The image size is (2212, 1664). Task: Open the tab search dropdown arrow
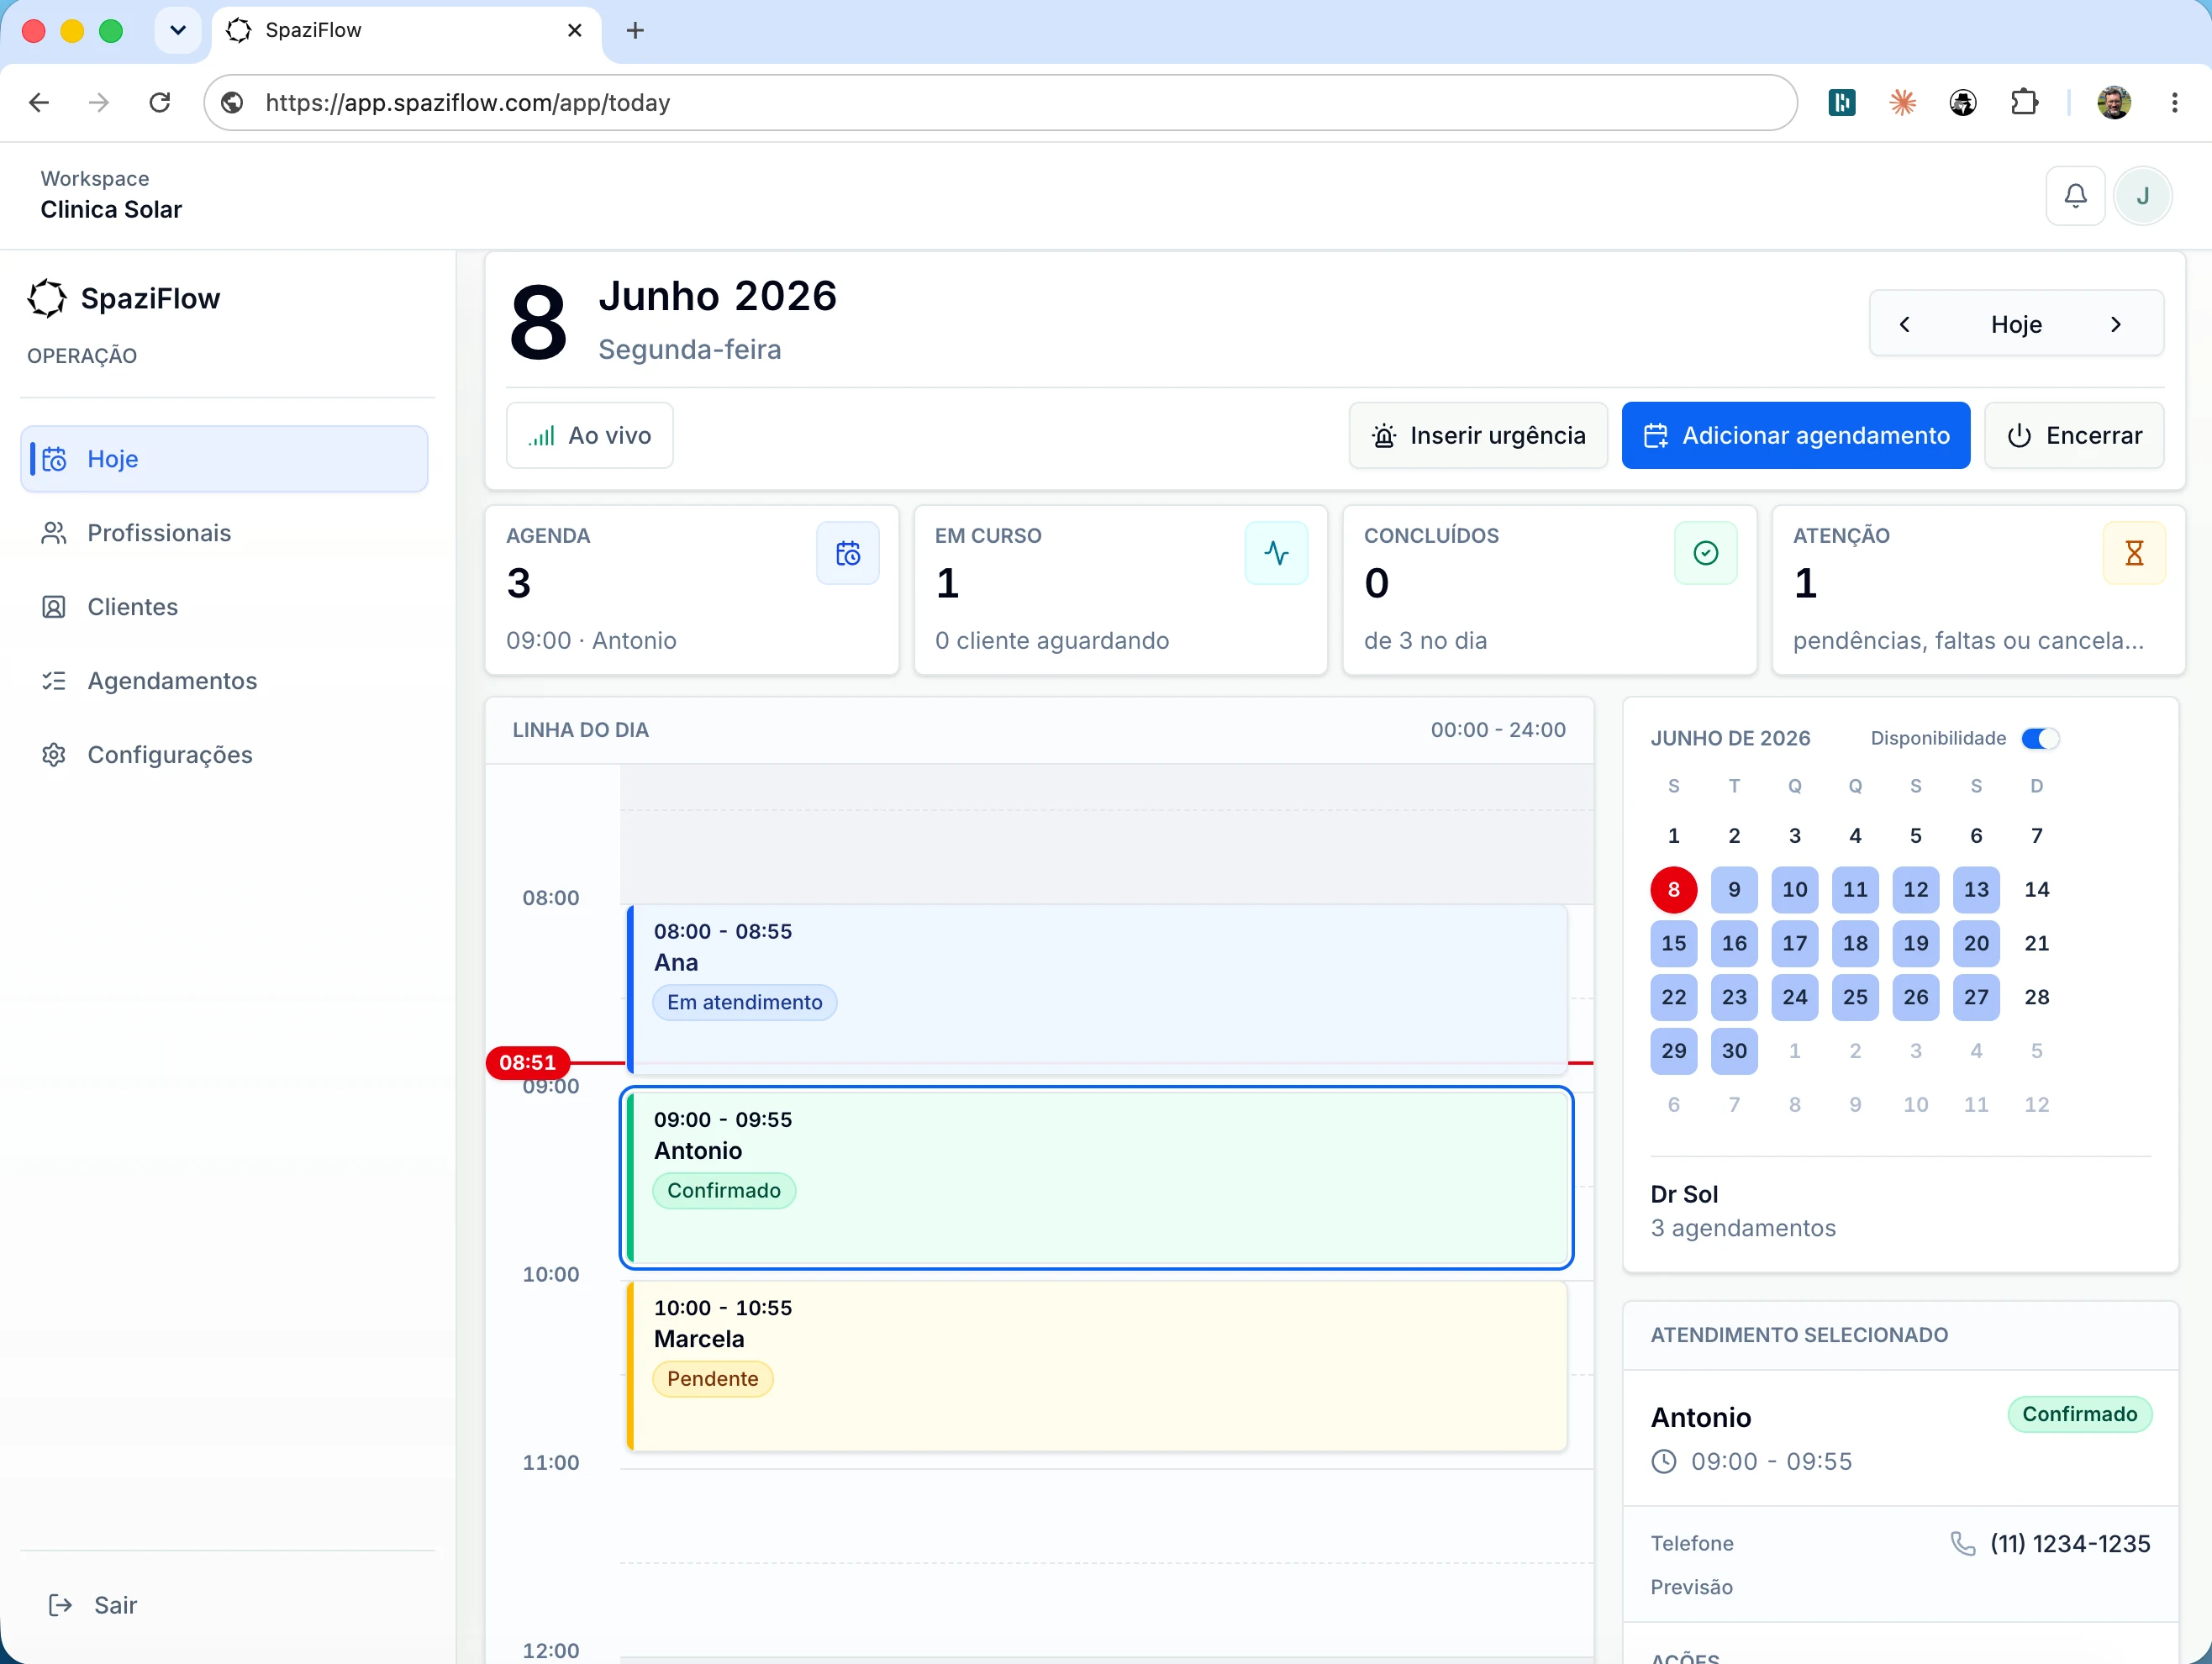click(178, 30)
